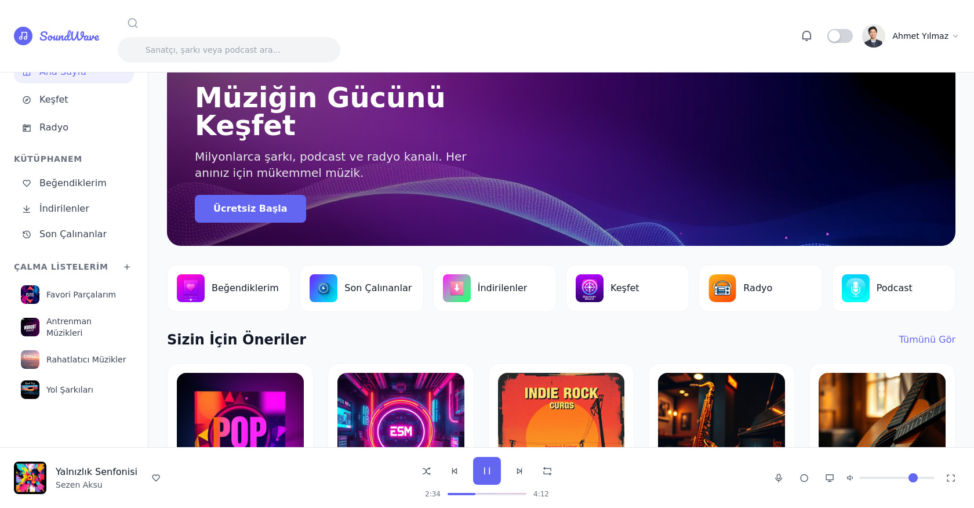
Task: Click the Sezen Aksu artist name
Action: pos(79,485)
